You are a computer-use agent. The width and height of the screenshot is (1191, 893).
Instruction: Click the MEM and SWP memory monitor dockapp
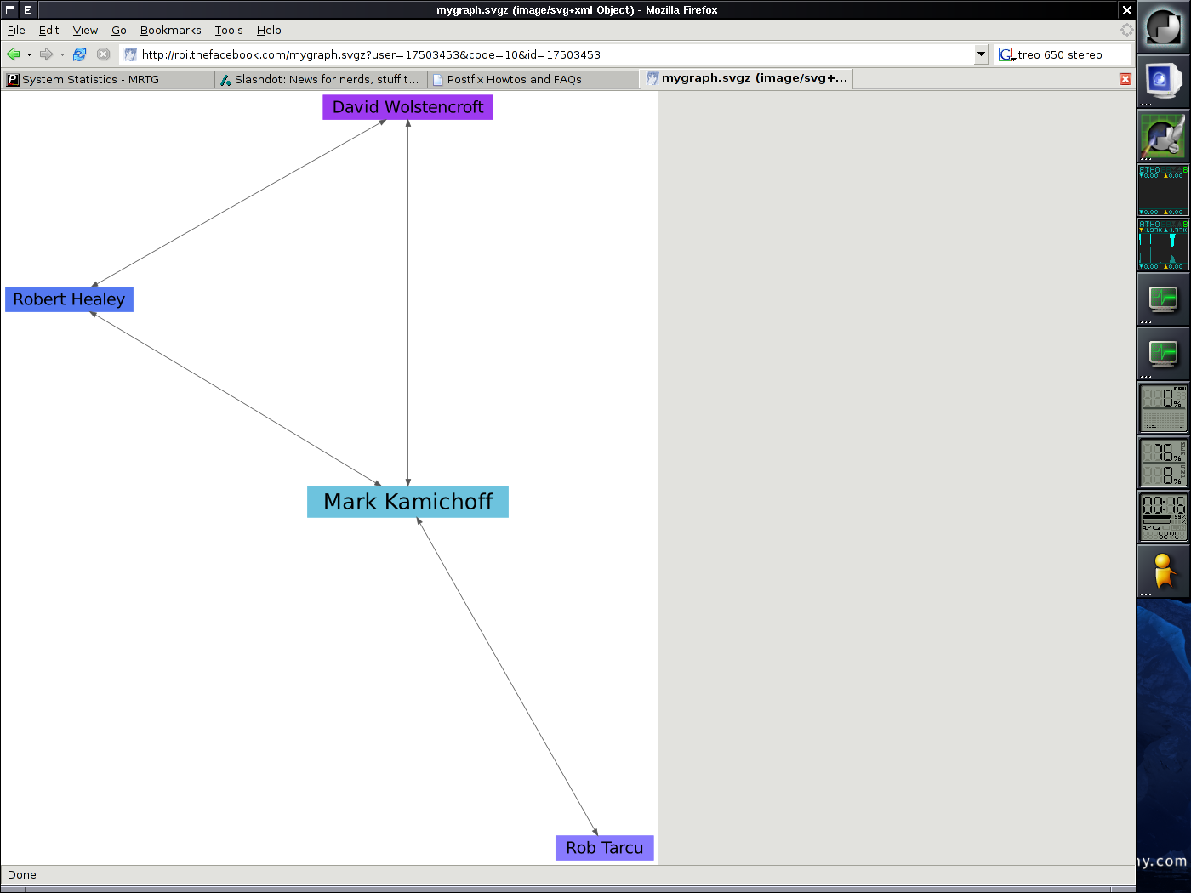(1163, 463)
